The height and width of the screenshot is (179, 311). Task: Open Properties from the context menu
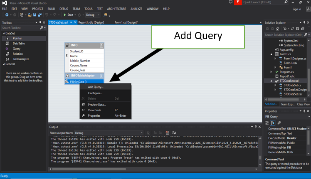click(94, 116)
